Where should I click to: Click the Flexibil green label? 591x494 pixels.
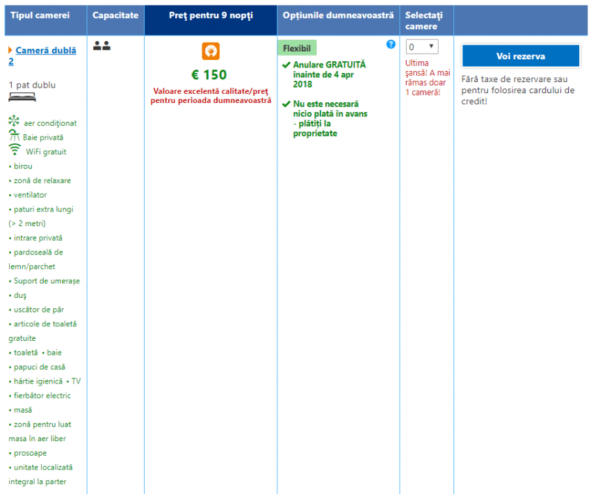coord(297,48)
